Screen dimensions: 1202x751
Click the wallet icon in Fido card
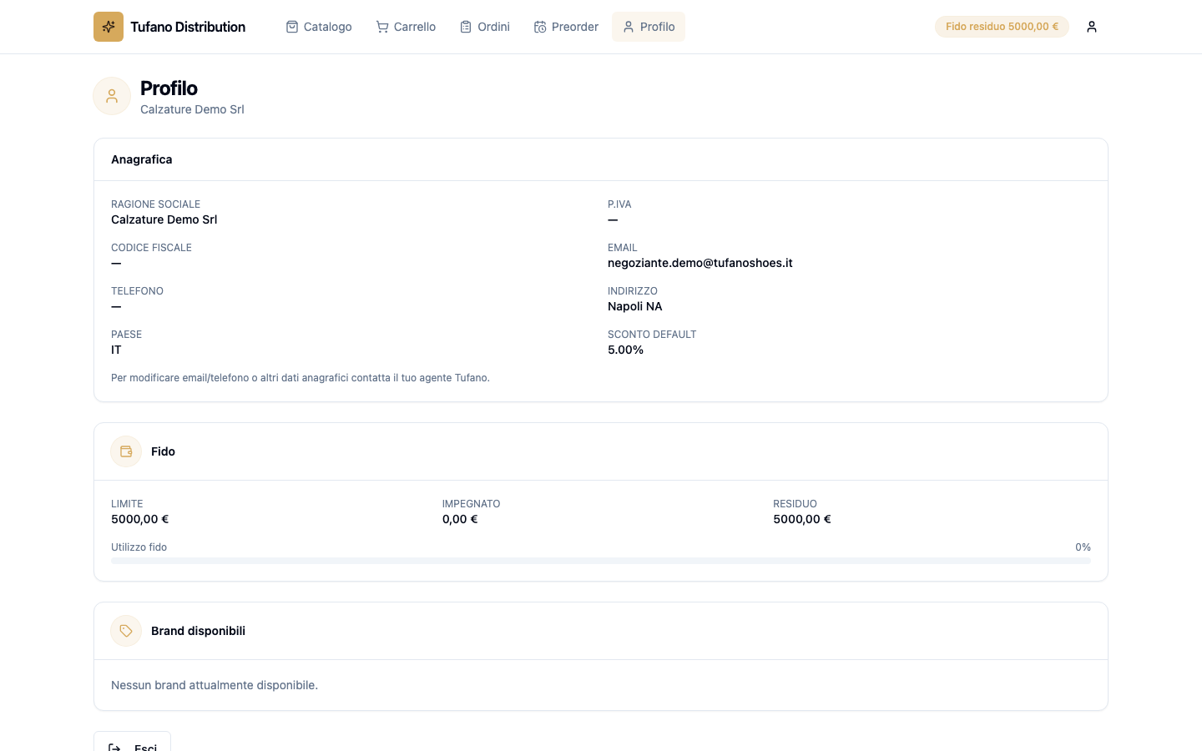126,451
